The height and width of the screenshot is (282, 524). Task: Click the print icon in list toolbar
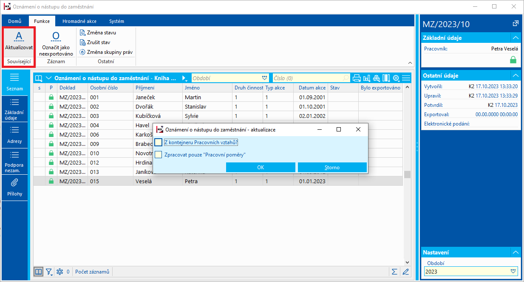357,78
